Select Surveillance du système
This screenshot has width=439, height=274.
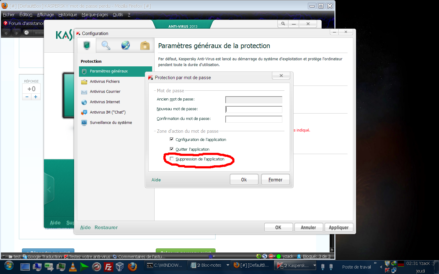click(111, 123)
